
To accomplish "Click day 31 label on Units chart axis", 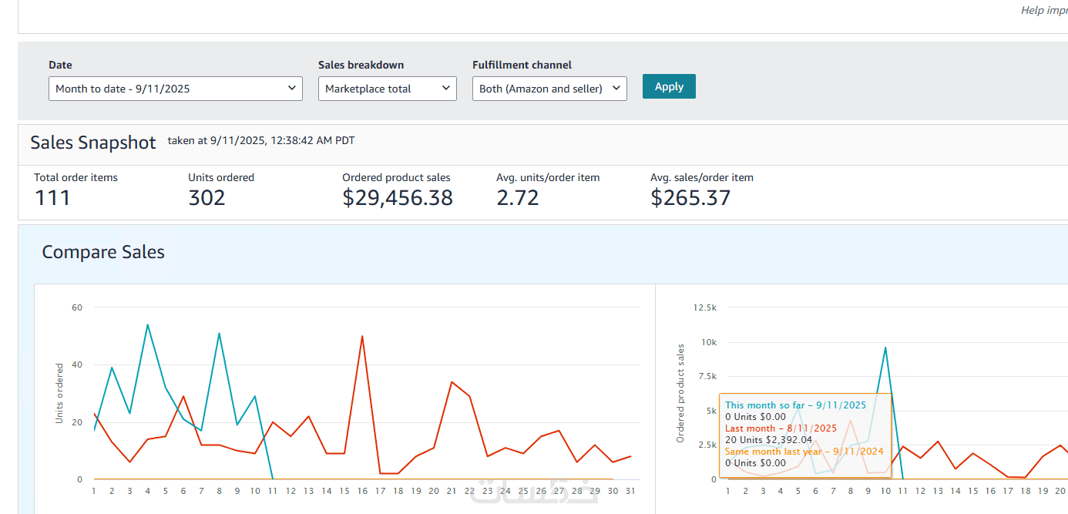I will (630, 490).
